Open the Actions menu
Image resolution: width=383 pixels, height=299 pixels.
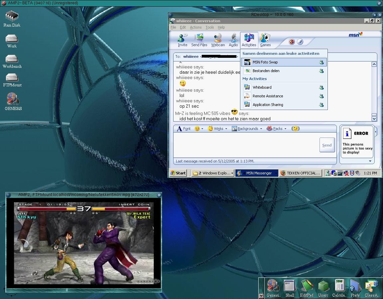[195, 27]
